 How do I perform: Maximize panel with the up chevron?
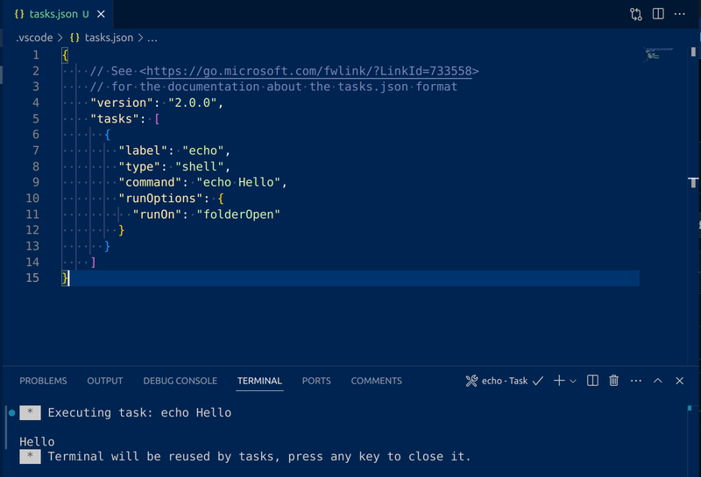pyautogui.click(x=658, y=381)
